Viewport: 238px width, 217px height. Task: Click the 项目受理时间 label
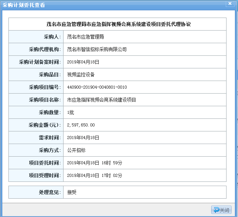point(45,175)
